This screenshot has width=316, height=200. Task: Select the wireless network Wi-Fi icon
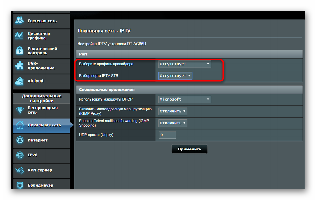click(20, 110)
